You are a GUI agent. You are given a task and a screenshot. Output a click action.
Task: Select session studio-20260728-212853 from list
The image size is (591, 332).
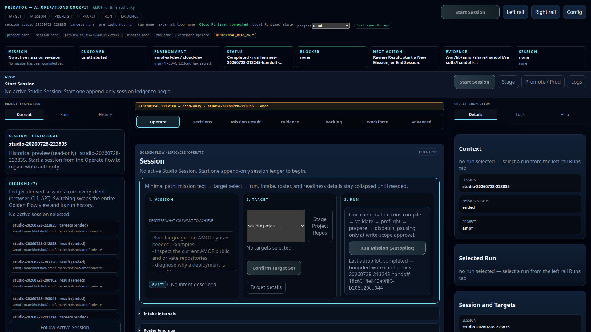pyautogui.click(x=64, y=247)
